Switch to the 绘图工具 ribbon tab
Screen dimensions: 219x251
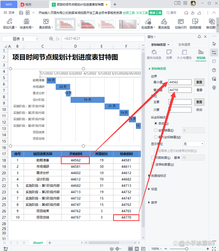[129, 13]
